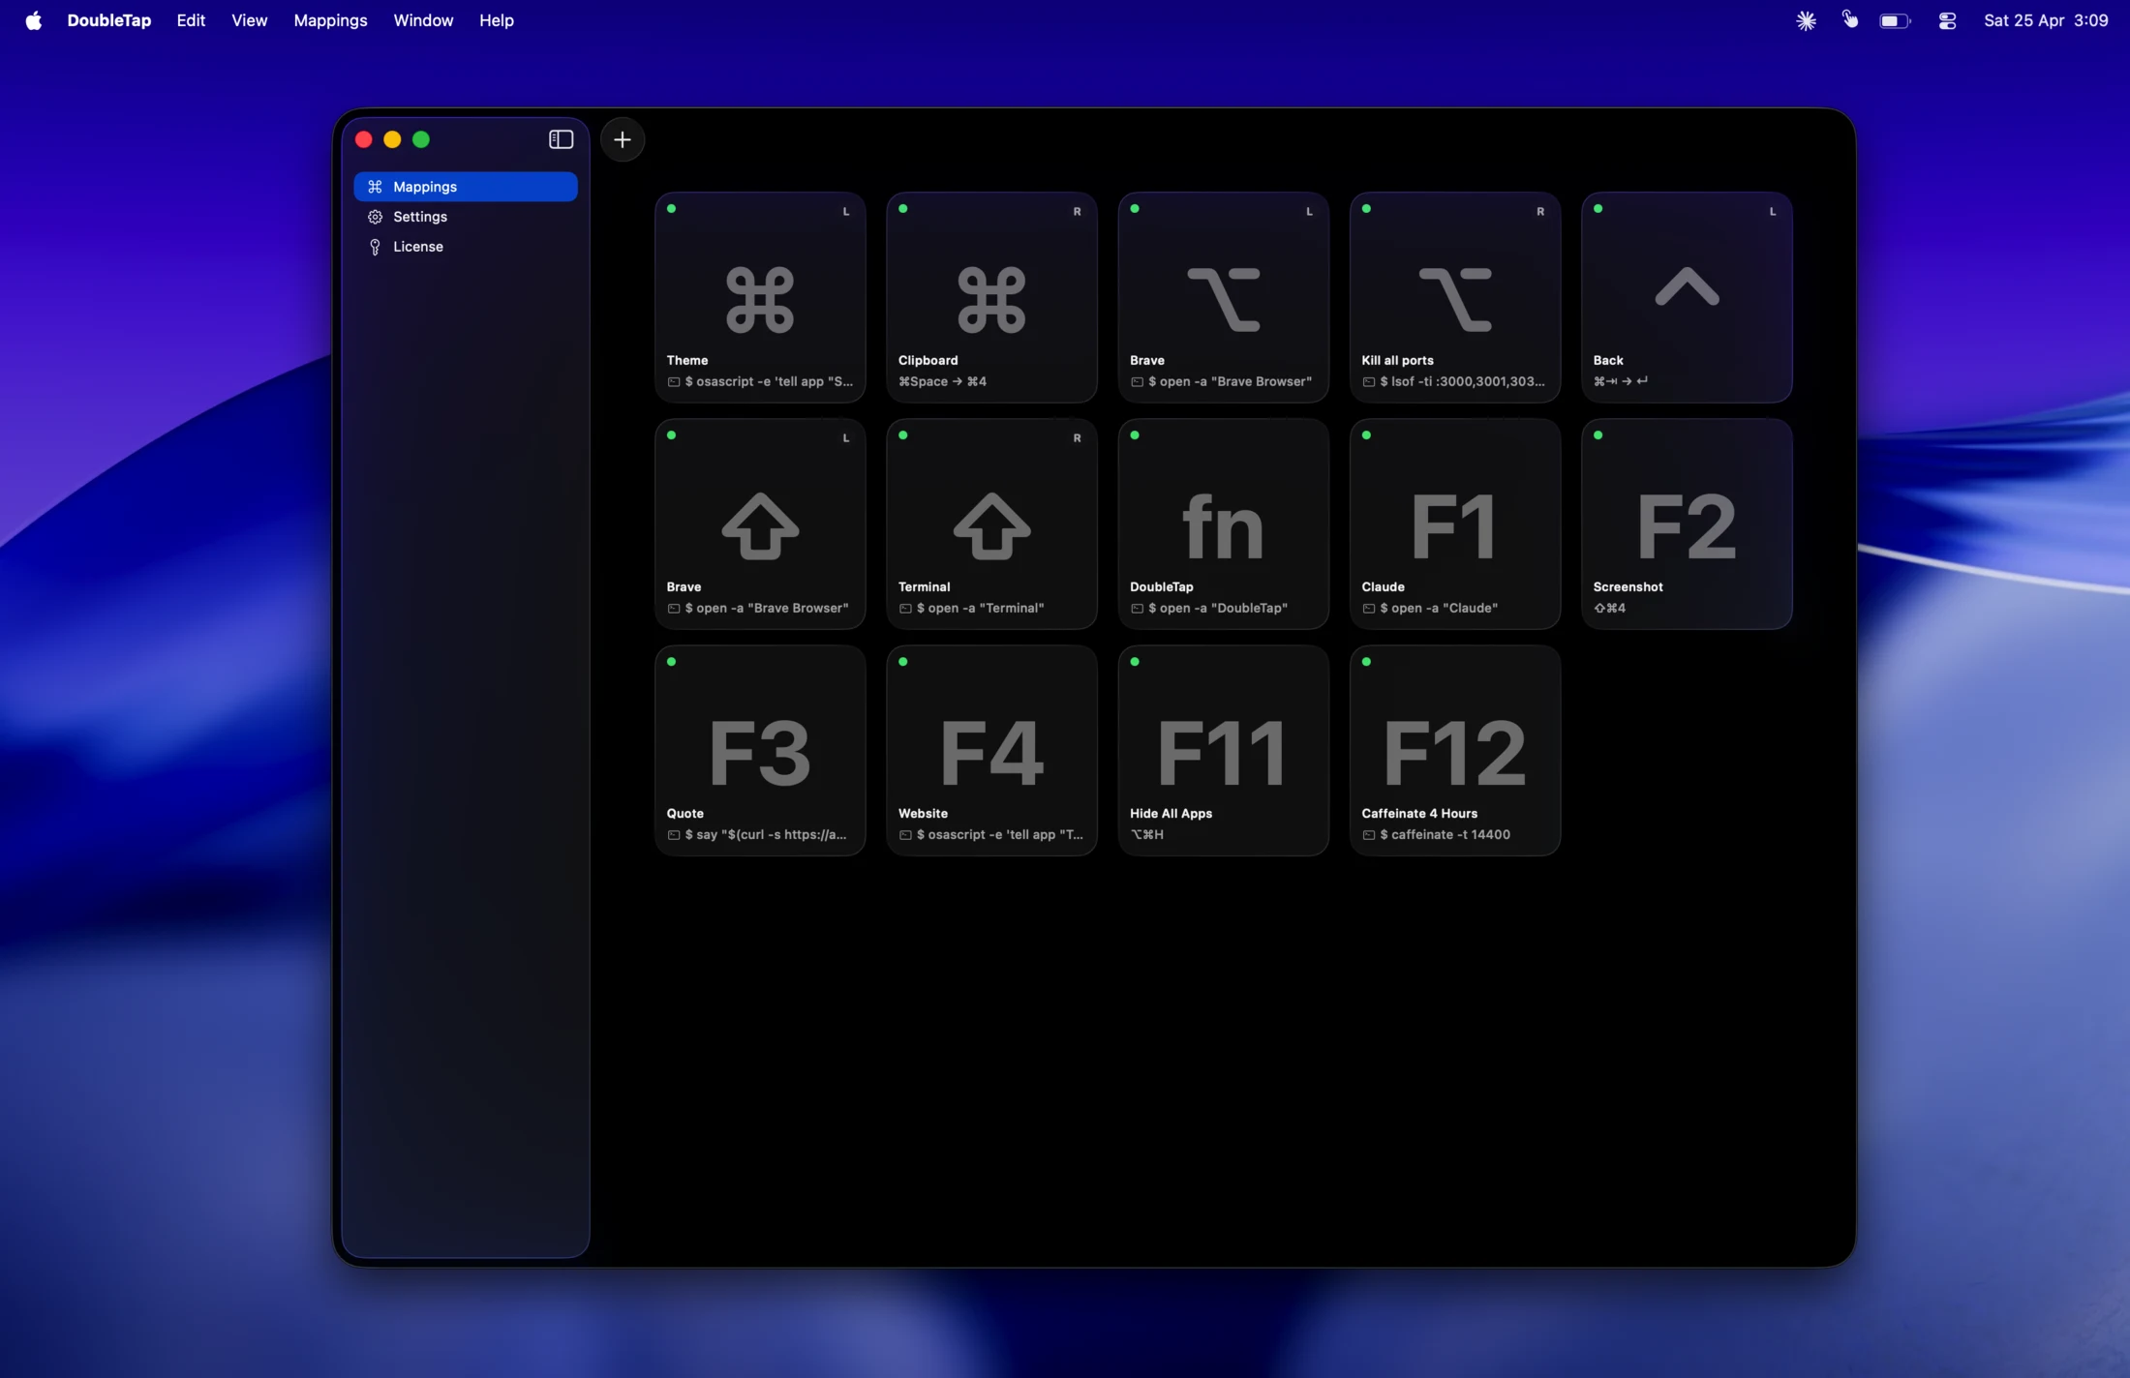The height and width of the screenshot is (1378, 2130).
Task: Click the command icon next to Mappings
Action: 376,187
